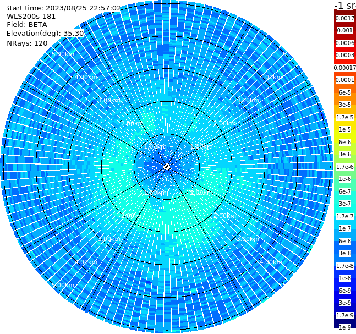Click the 1e-9 colorbar label
356x334 pixels.
coord(345,327)
